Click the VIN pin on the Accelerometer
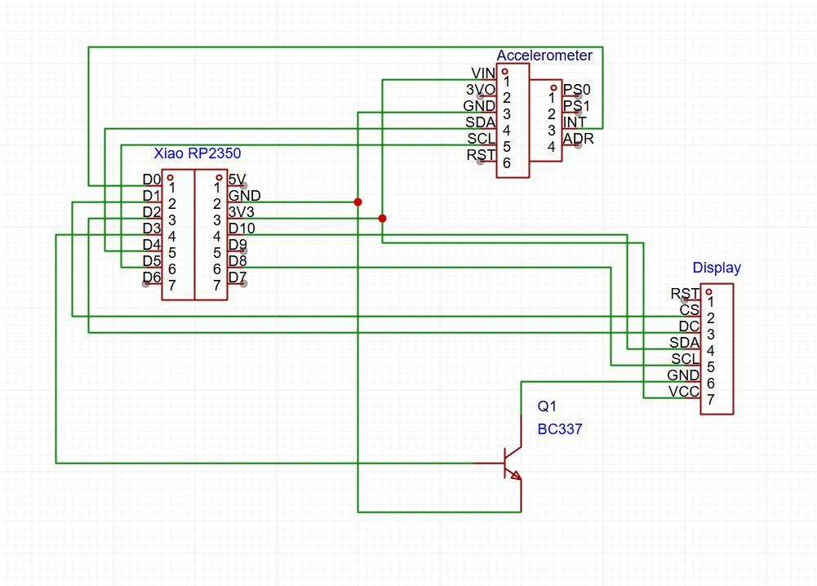This screenshot has height=586, width=817. pyautogui.click(x=483, y=73)
